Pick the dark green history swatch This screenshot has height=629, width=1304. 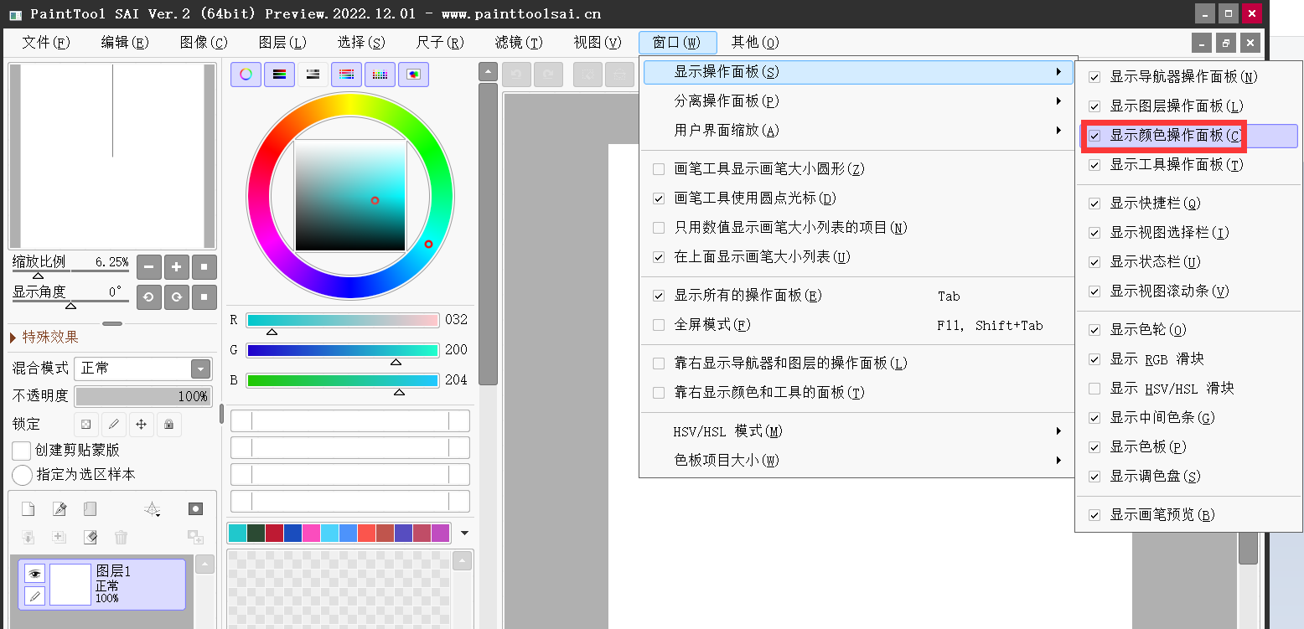click(256, 533)
